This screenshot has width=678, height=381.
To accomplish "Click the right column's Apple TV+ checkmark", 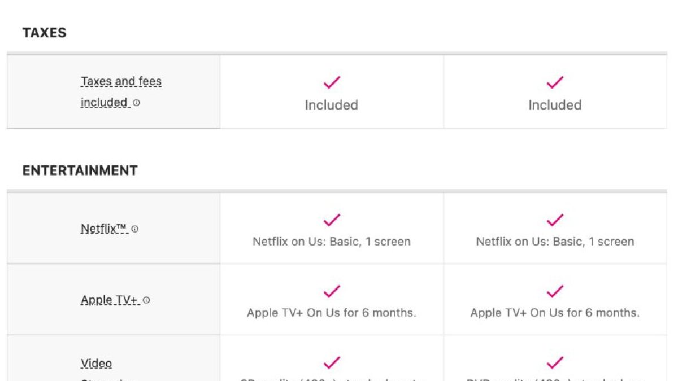I will click(555, 291).
